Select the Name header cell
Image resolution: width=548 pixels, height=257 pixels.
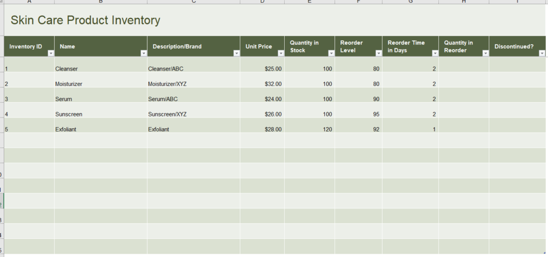click(x=101, y=46)
